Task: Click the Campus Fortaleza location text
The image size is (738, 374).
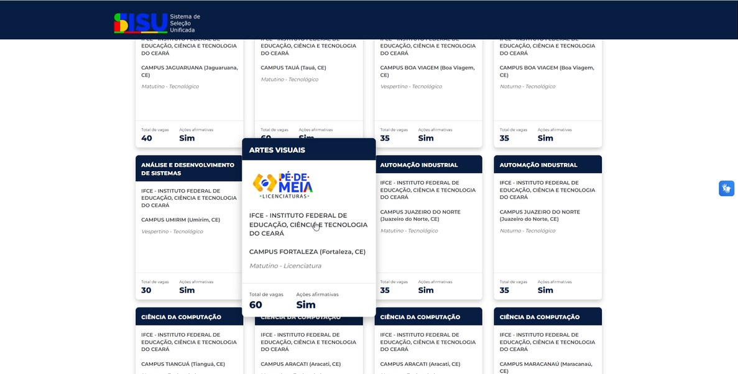Action: point(307,252)
